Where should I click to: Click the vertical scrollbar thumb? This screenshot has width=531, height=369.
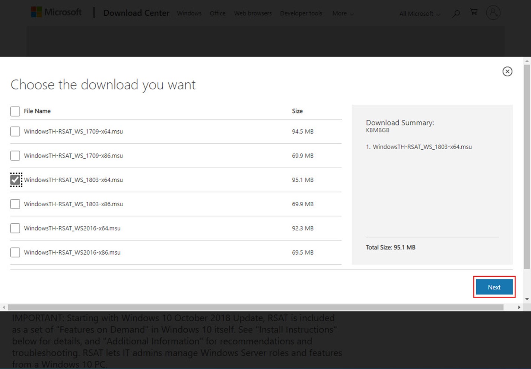click(527, 167)
